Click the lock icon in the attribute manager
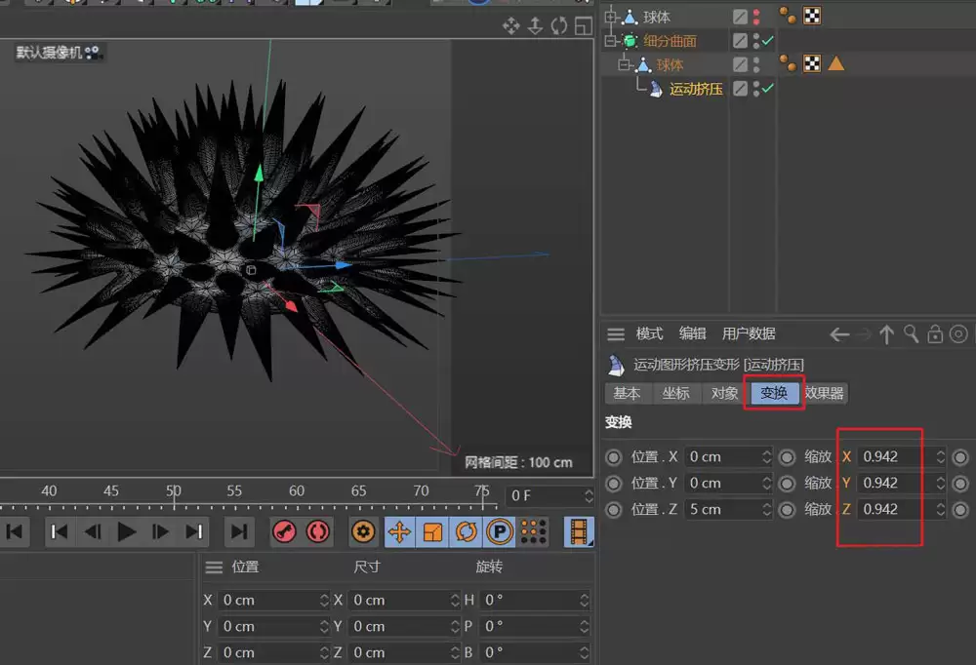This screenshot has width=976, height=665. pyautogui.click(x=935, y=333)
